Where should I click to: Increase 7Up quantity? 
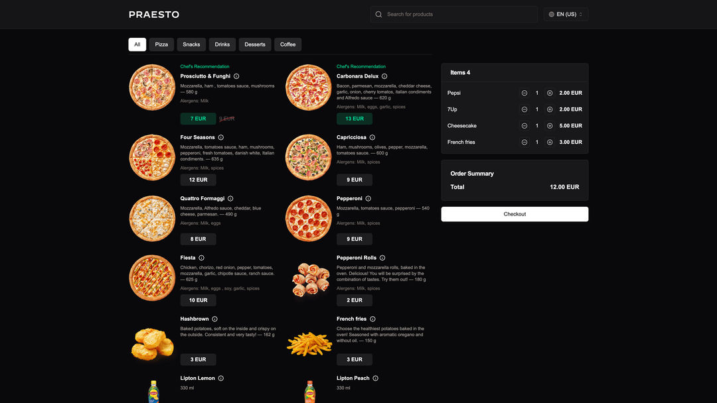pyautogui.click(x=550, y=109)
